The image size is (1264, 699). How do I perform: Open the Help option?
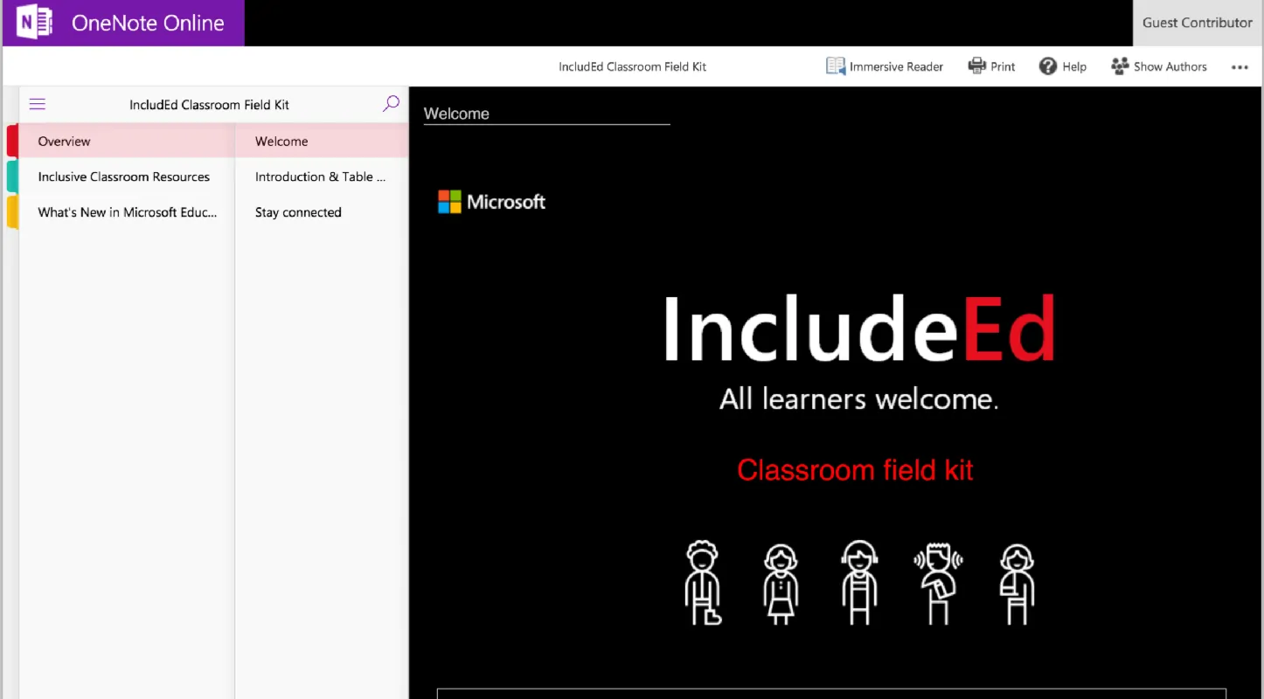pyautogui.click(x=1062, y=66)
